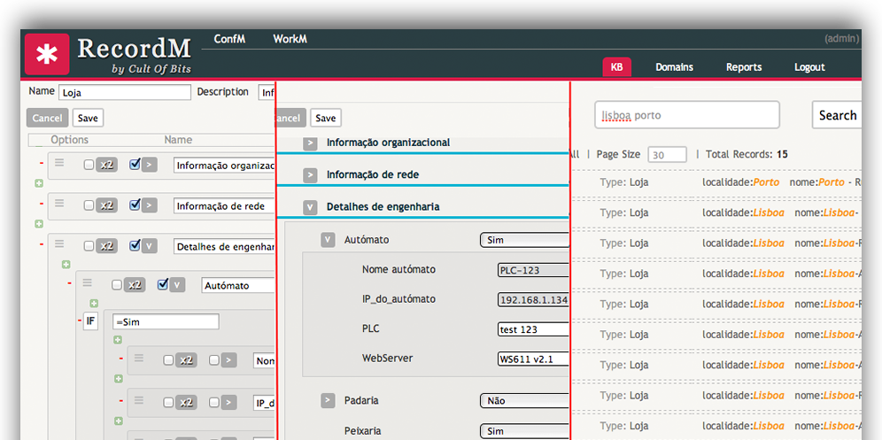
Task: Click the RecordM asterisk logo
Action: click(47, 55)
